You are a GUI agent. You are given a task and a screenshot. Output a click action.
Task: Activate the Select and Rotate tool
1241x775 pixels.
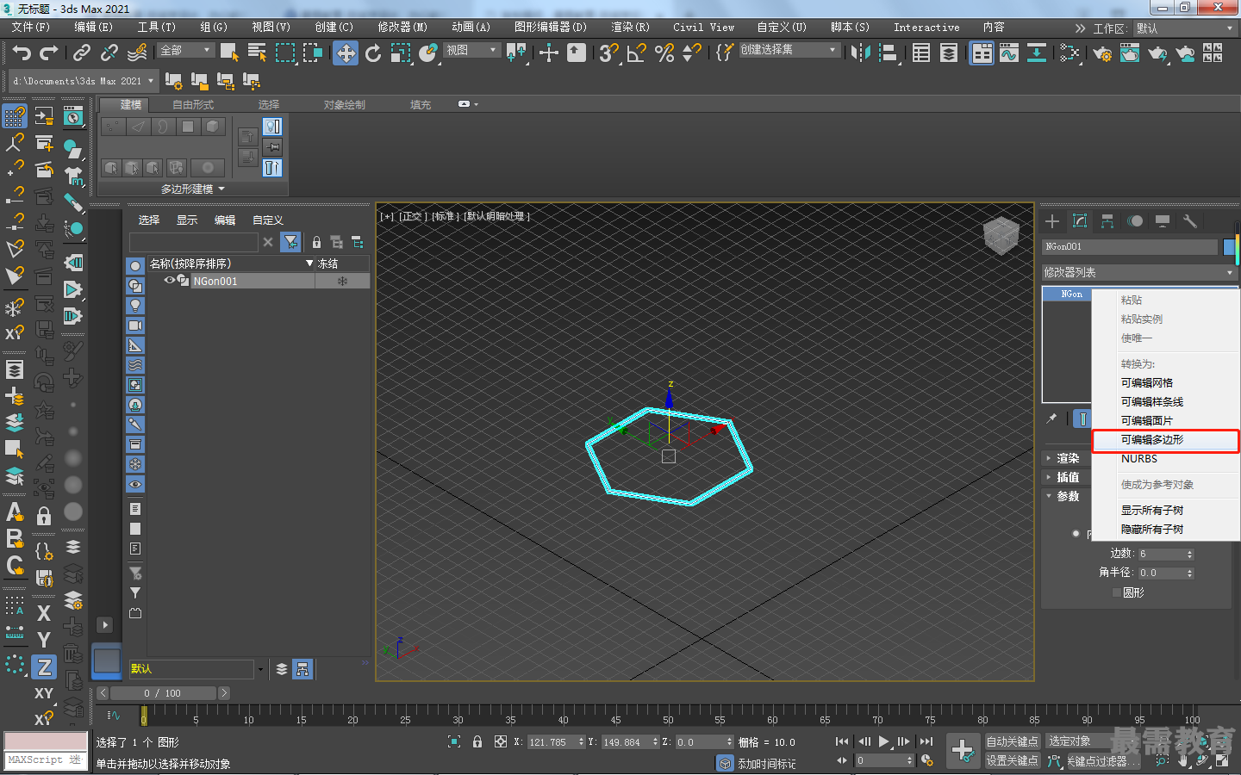[x=373, y=53]
